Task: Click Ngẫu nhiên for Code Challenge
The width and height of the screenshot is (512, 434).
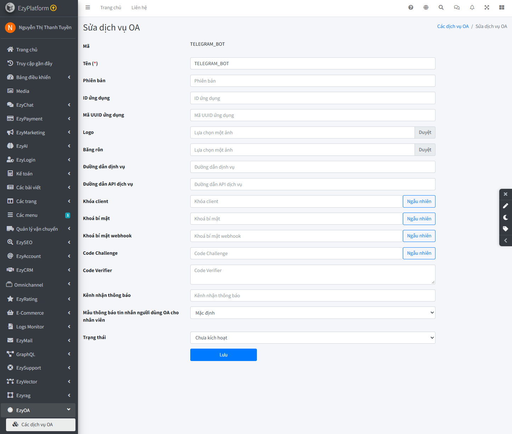Action: click(x=419, y=253)
